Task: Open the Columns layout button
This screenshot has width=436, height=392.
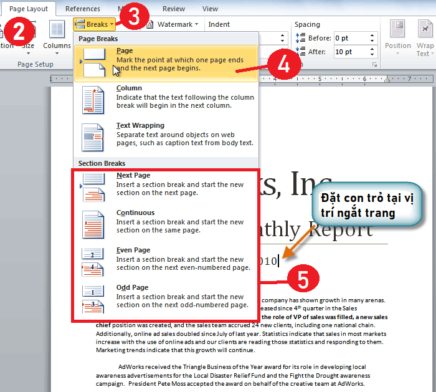Action: pos(57,36)
